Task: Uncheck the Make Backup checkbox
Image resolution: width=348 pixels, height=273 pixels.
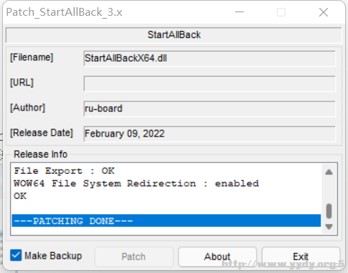Action: (16, 255)
